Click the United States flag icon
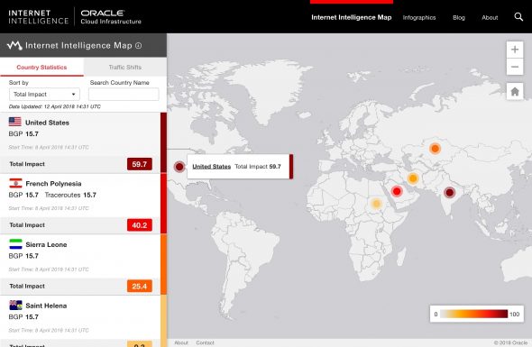This screenshot has width=532, height=347. pyautogui.click(x=15, y=122)
